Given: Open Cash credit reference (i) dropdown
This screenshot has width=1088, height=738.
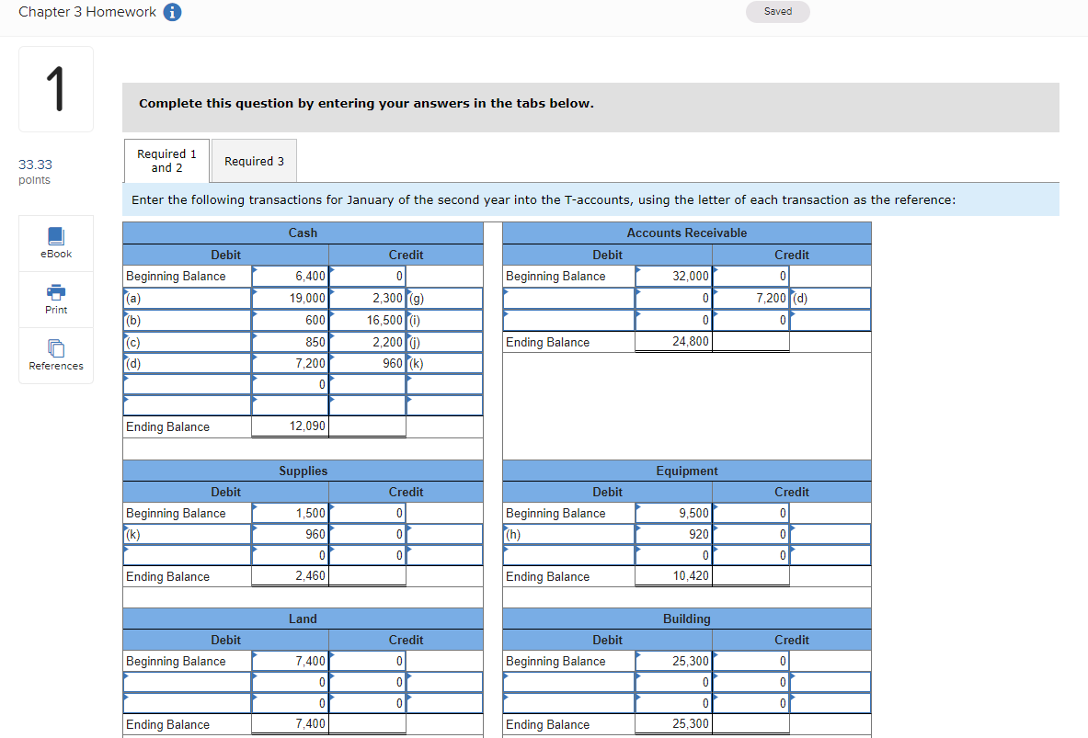Looking at the screenshot, I should tap(444, 321).
